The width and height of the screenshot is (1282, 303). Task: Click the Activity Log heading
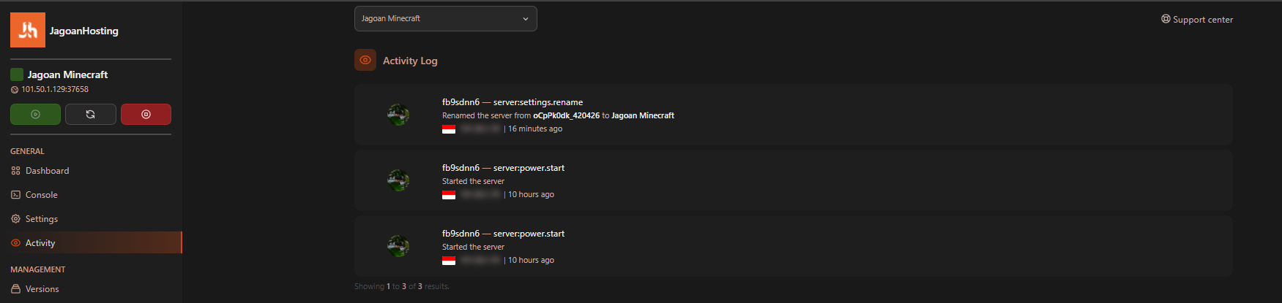tap(410, 61)
